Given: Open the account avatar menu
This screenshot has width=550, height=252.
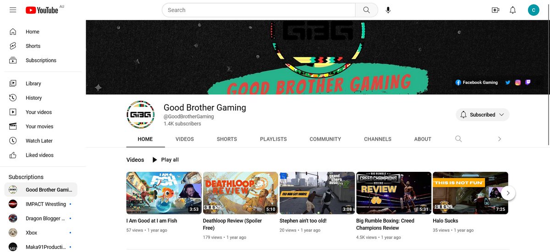Looking at the screenshot, I should pyautogui.click(x=533, y=10).
